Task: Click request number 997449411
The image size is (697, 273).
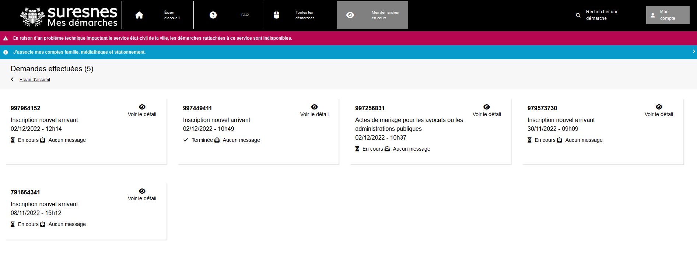Action: click(197, 108)
